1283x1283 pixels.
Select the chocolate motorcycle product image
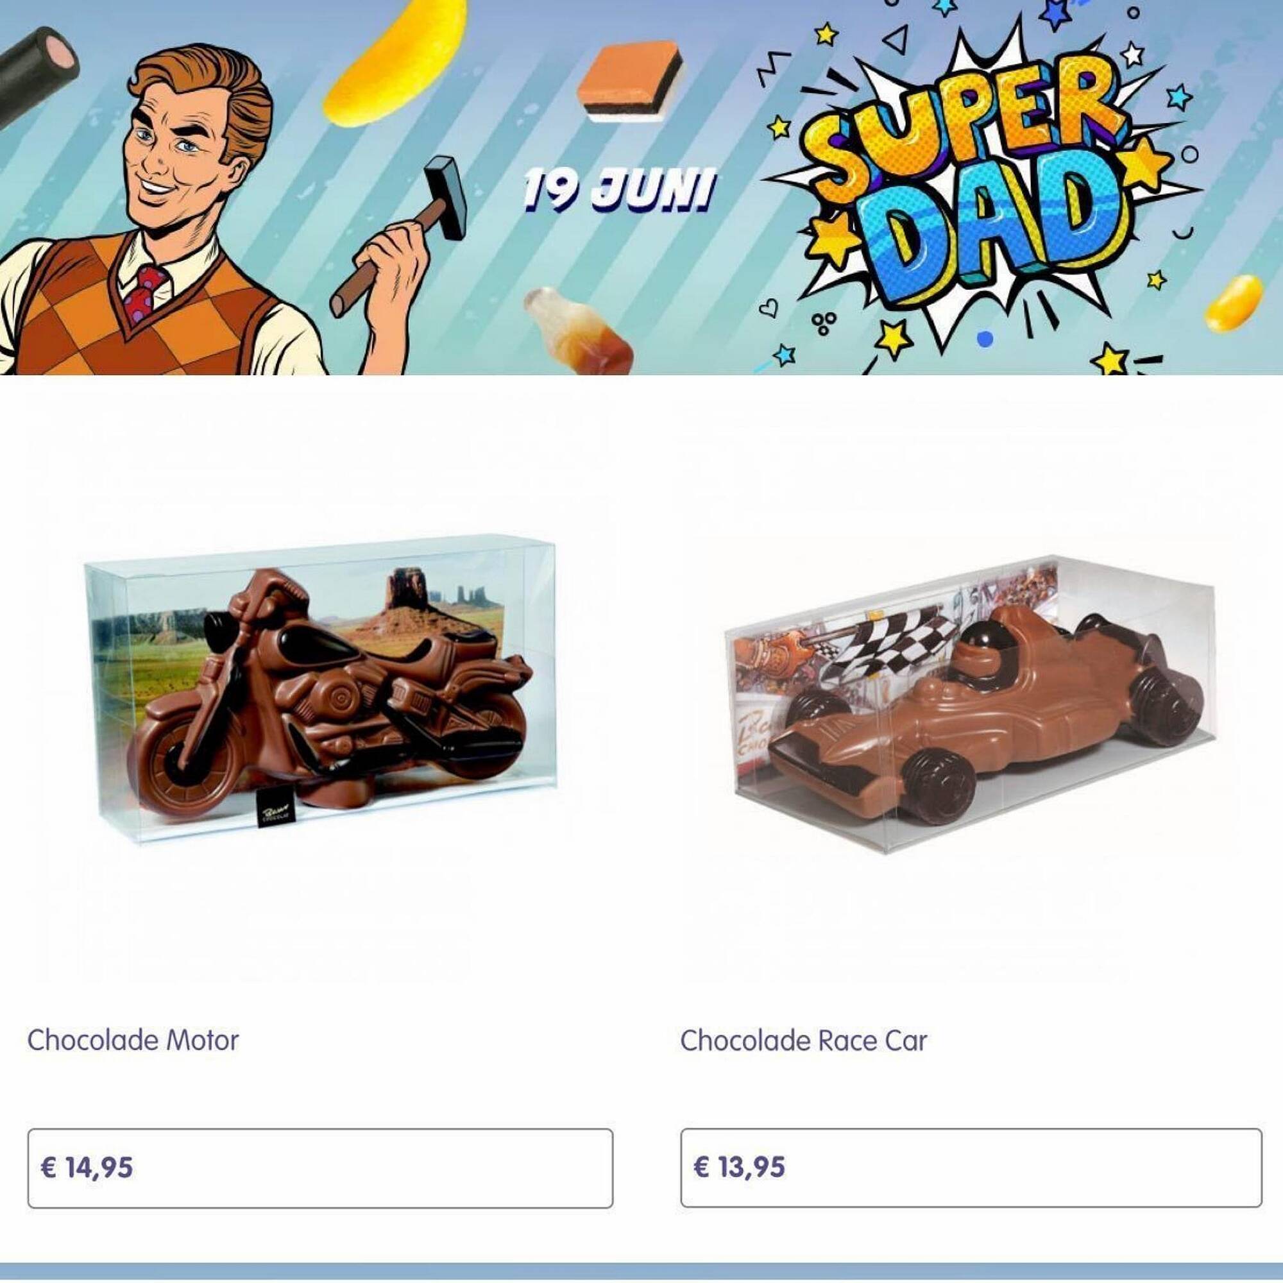pos(320,687)
